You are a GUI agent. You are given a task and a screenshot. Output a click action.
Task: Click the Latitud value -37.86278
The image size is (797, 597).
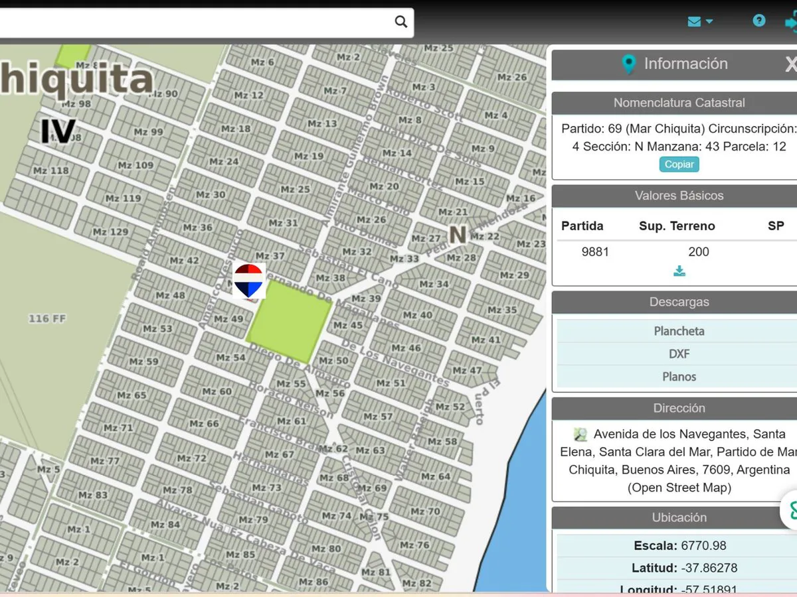coord(709,568)
